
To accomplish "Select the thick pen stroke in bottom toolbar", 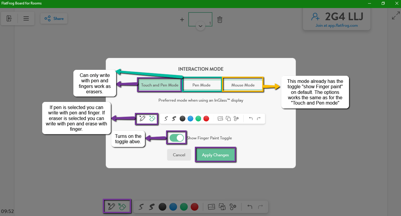I will 151,207.
